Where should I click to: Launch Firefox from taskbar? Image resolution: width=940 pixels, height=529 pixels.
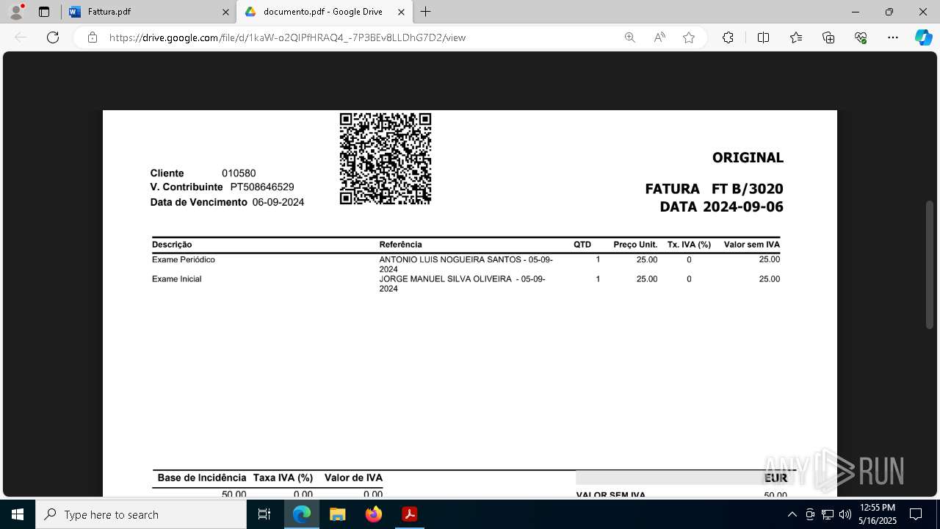(374, 514)
